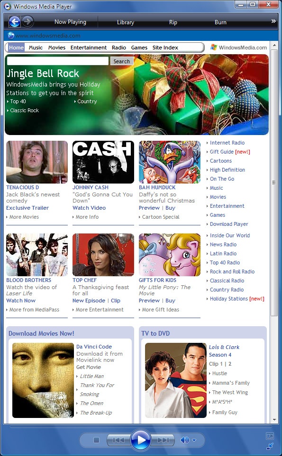Click the Next track button
Image resolution: width=282 pixels, height=456 pixels.
pyautogui.click(x=163, y=440)
